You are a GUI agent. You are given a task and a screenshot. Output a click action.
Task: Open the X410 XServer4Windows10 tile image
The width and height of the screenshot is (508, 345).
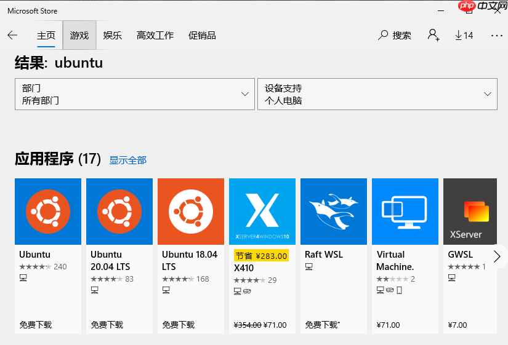[262, 212]
